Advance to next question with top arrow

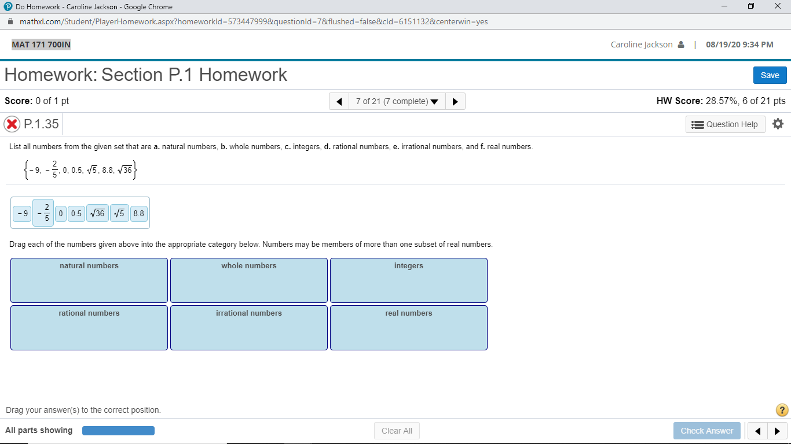tap(455, 101)
